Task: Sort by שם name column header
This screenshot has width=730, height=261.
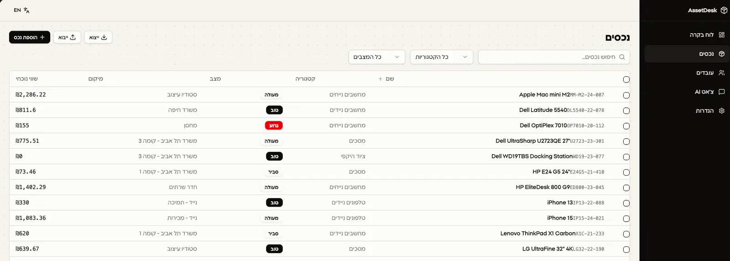Action: point(386,79)
